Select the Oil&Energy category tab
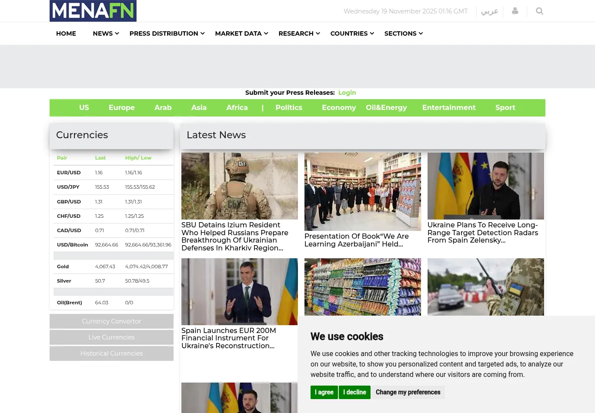Image resolution: width=595 pixels, height=413 pixels. pyautogui.click(x=386, y=108)
